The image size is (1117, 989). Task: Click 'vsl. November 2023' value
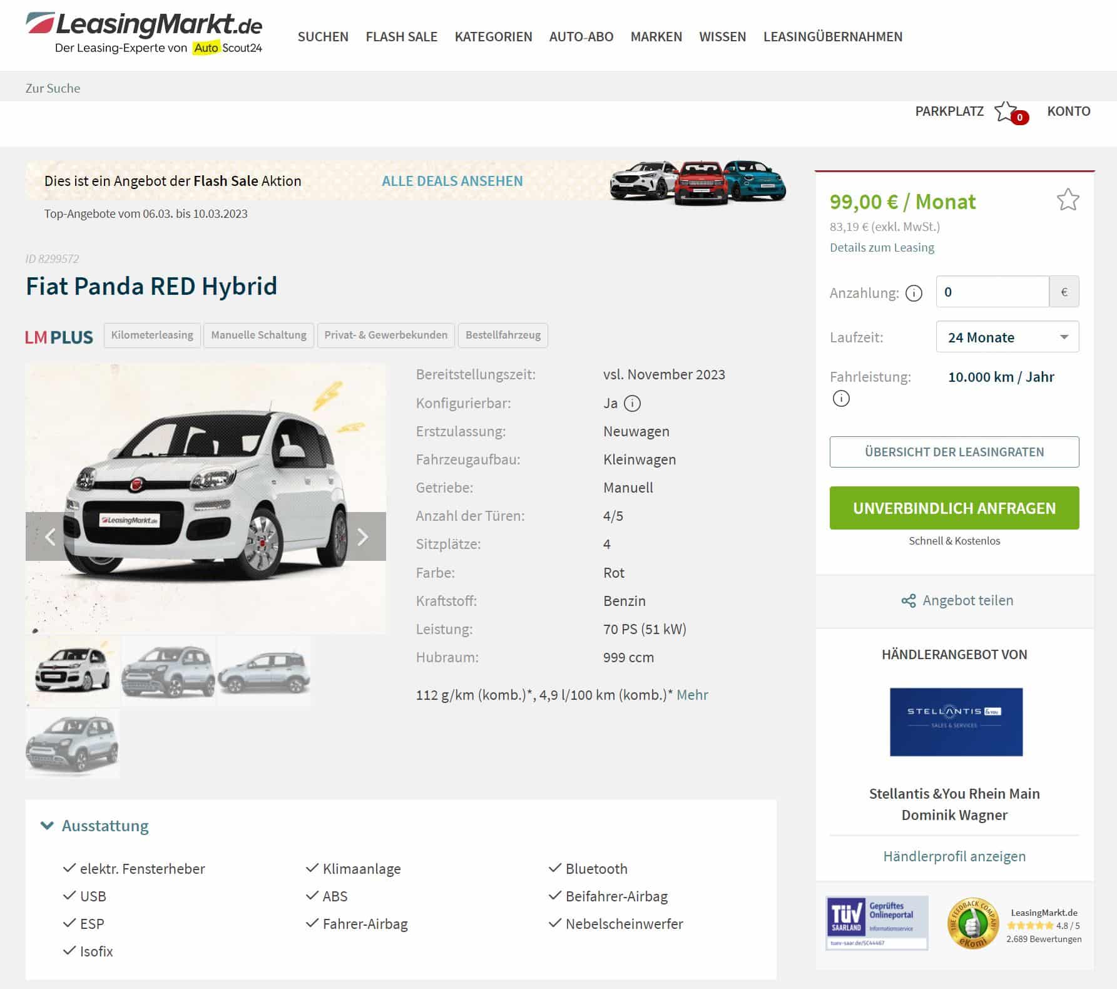[664, 374]
